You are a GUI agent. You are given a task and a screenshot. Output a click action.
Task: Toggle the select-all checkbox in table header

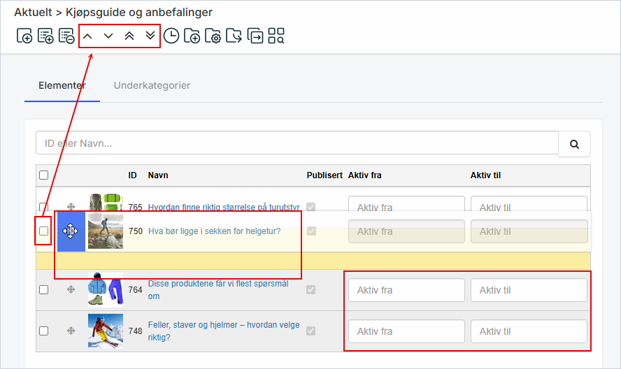pos(43,175)
